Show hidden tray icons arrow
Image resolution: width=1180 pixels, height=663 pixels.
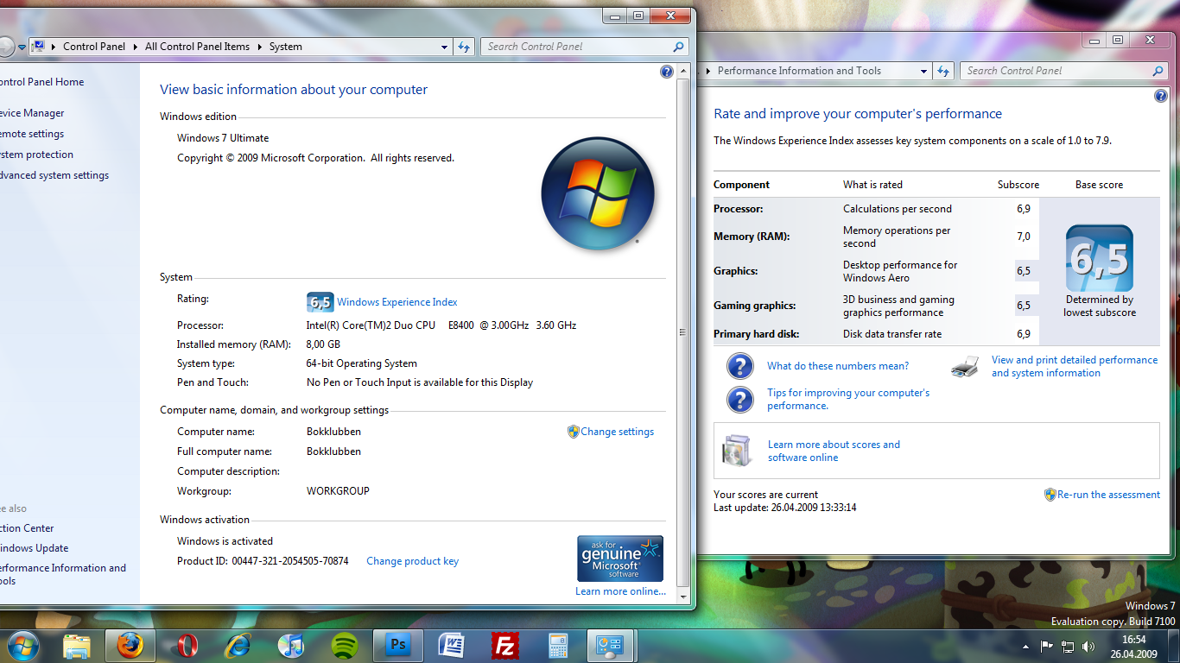pyautogui.click(x=1025, y=646)
